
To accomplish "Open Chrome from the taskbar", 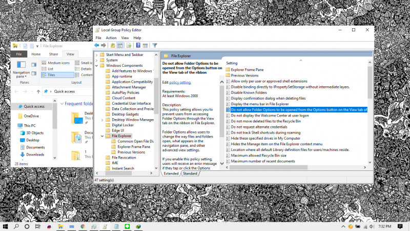I will pos(83,226).
